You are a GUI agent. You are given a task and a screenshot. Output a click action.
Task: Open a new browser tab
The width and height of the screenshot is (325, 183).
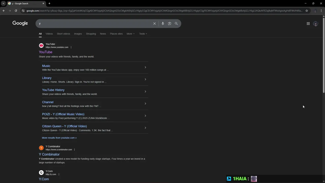[x=49, y=4]
